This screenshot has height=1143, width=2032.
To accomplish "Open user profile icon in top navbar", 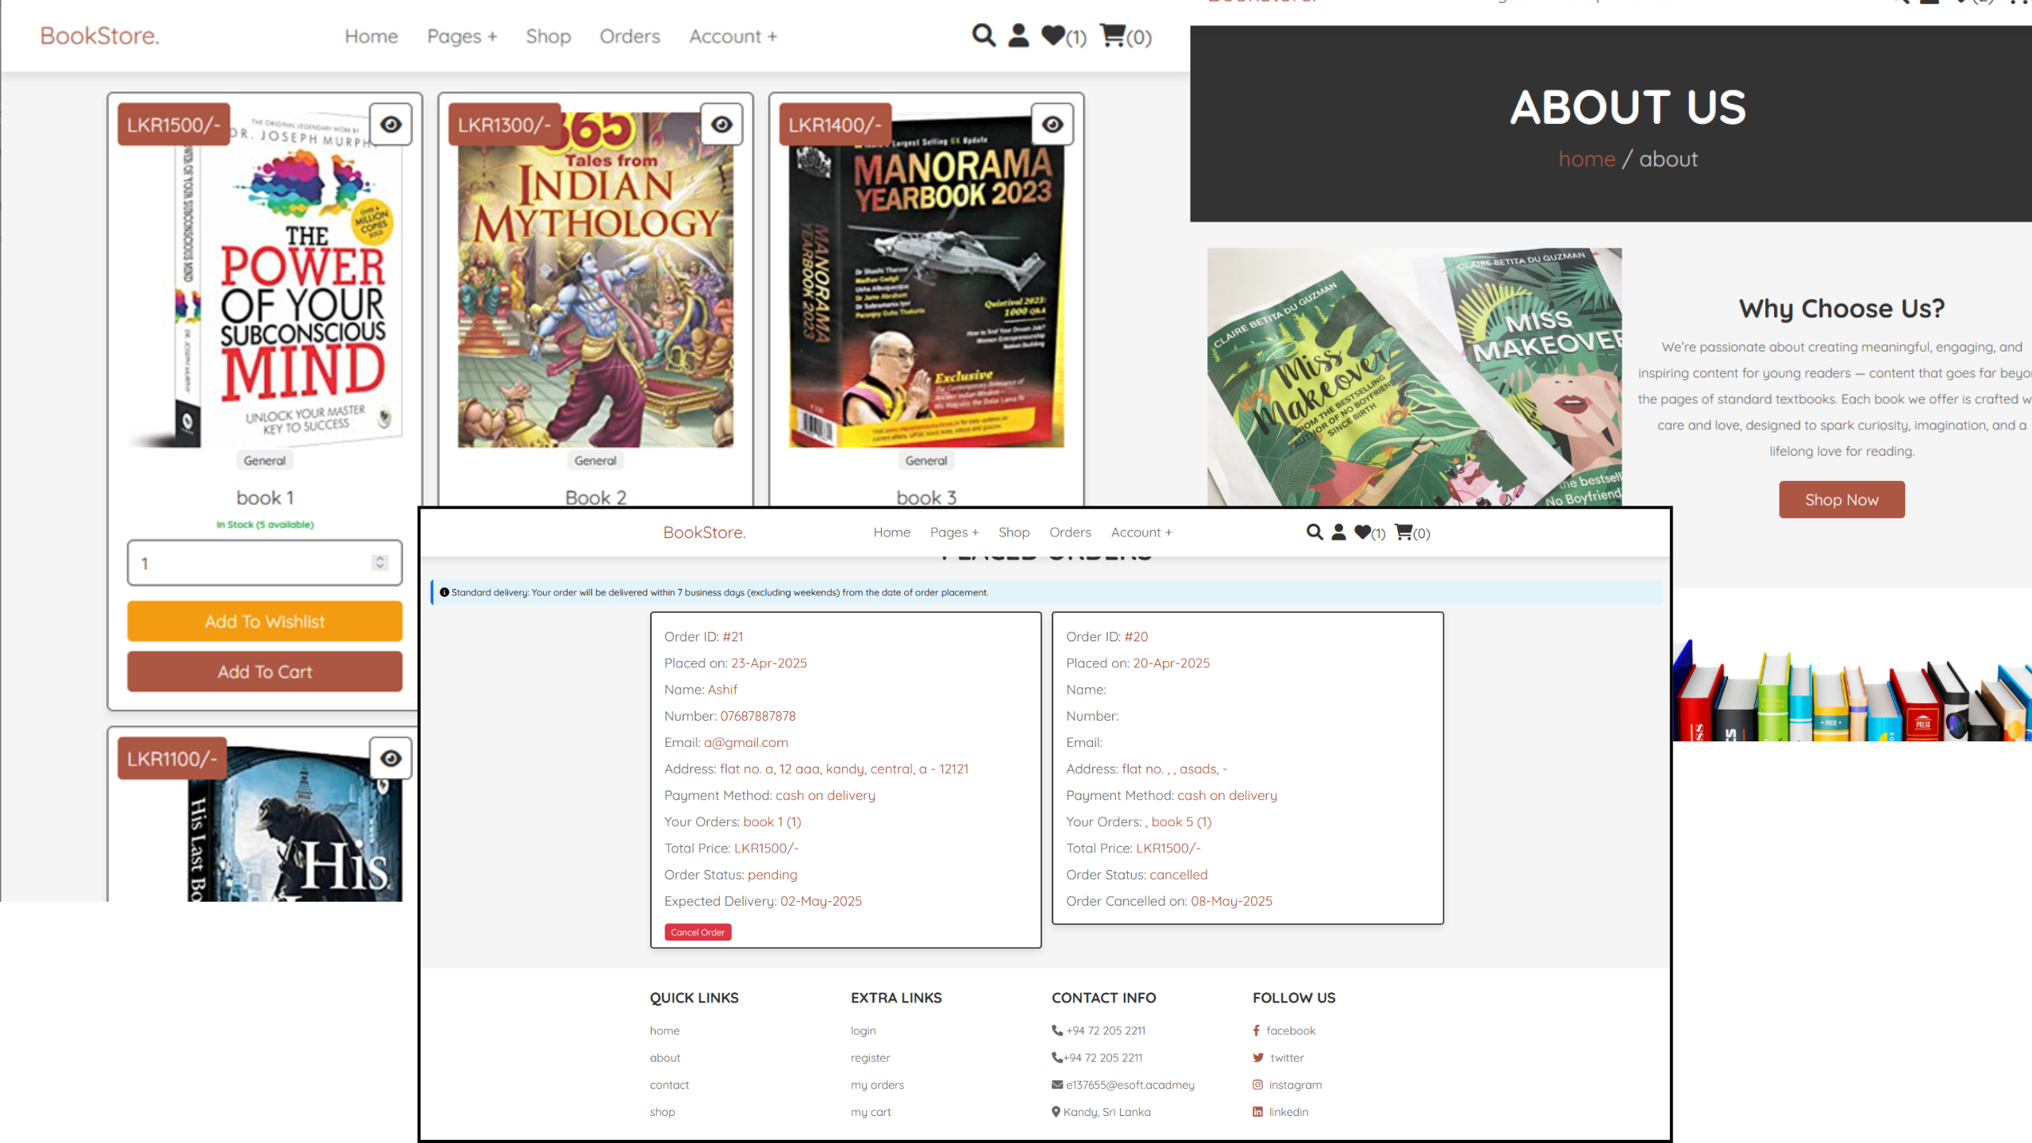I will [x=1018, y=36].
